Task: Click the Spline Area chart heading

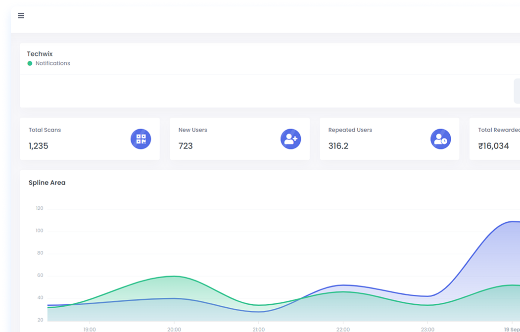Action: click(47, 183)
